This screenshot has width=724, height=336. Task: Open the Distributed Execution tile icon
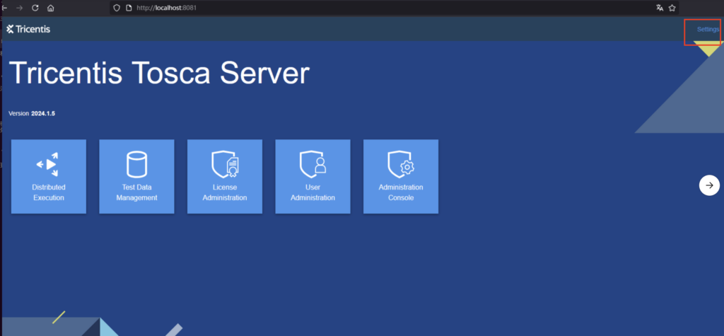point(48,164)
